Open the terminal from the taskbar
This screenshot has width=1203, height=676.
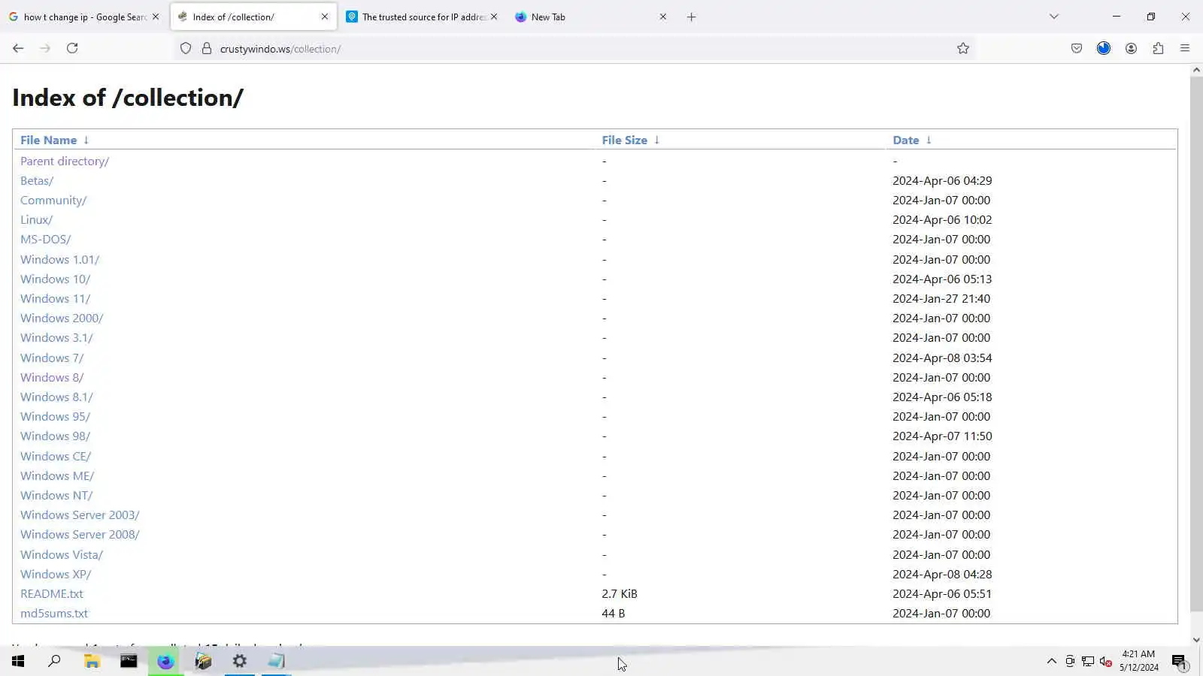click(x=129, y=661)
